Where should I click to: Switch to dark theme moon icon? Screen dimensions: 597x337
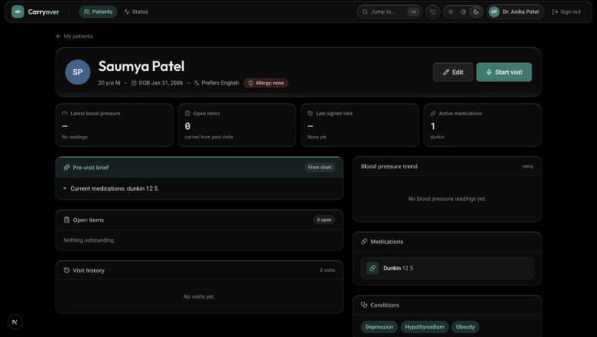(476, 12)
